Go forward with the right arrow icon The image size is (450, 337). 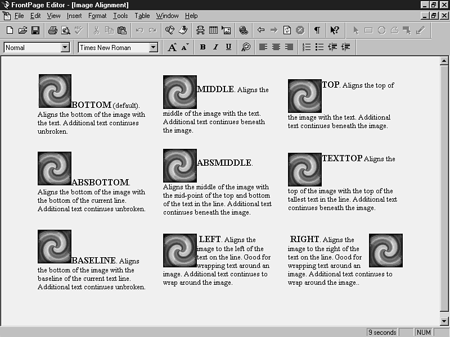point(274,30)
